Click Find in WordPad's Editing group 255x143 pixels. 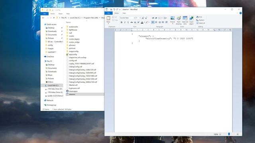pyautogui.click(x=199, y=17)
